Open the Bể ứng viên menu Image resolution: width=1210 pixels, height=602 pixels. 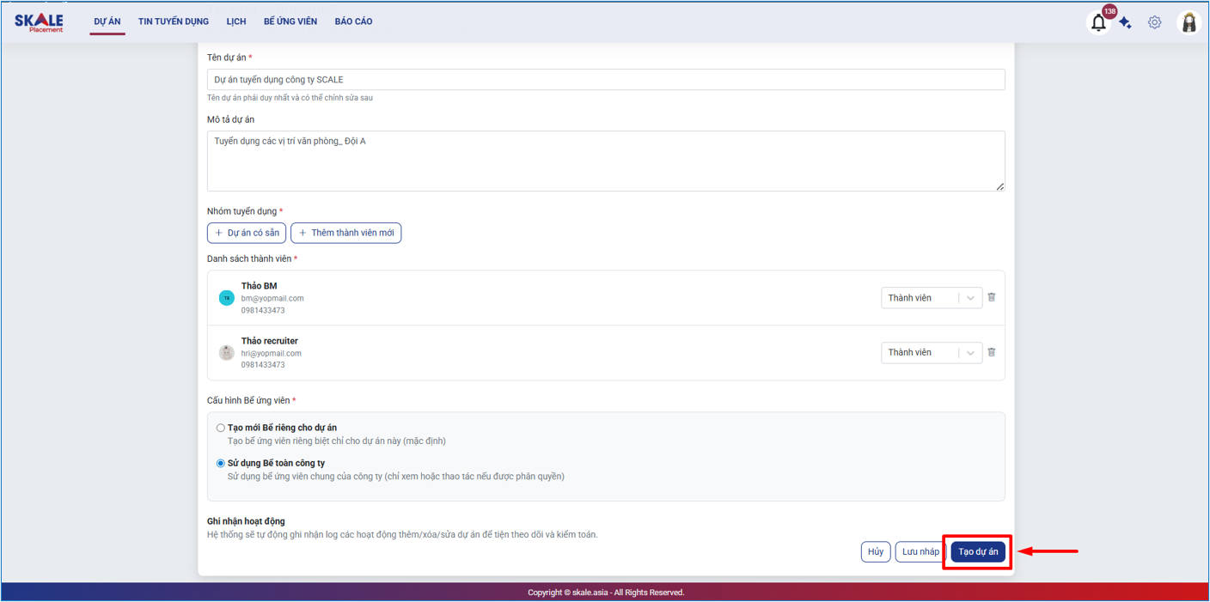pyautogui.click(x=290, y=21)
